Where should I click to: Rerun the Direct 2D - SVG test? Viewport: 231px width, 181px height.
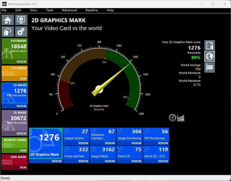(163, 161)
